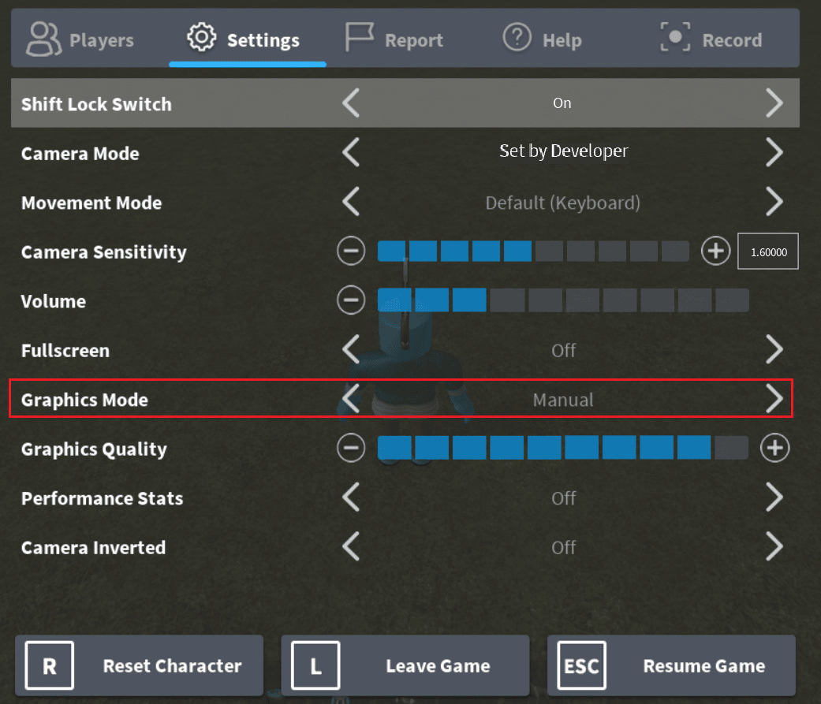Toggle Shift Lock Switch with right arrow

click(774, 102)
